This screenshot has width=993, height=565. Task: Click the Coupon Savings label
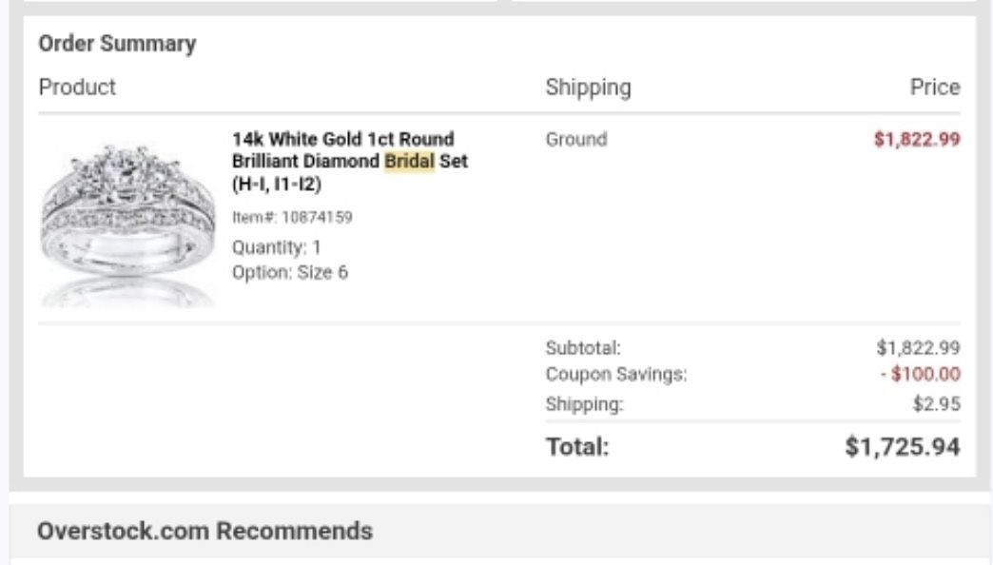coord(615,375)
